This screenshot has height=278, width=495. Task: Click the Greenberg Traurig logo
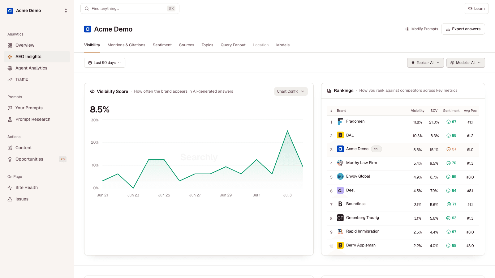(x=340, y=218)
